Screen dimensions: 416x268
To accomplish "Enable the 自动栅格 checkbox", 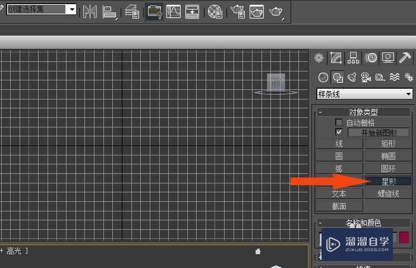I will [x=339, y=122].
